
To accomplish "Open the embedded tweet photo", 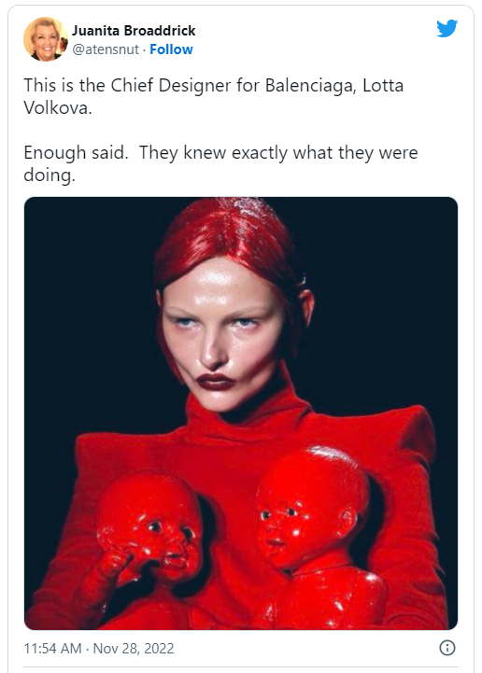I will [241, 414].
